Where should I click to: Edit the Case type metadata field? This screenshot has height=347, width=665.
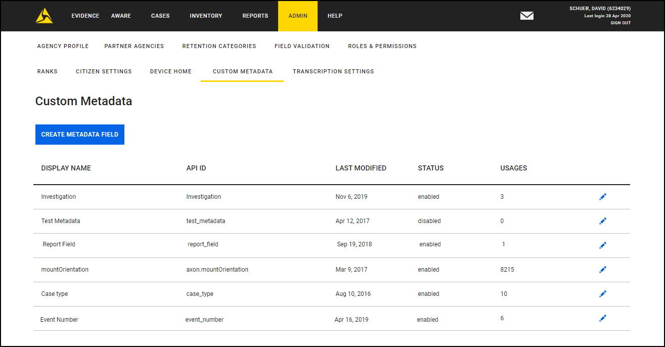(x=603, y=293)
